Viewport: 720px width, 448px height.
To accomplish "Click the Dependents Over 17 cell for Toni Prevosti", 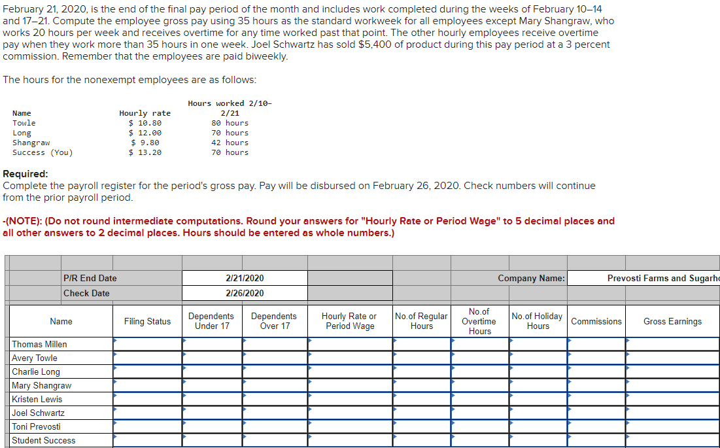I will coord(274,426).
